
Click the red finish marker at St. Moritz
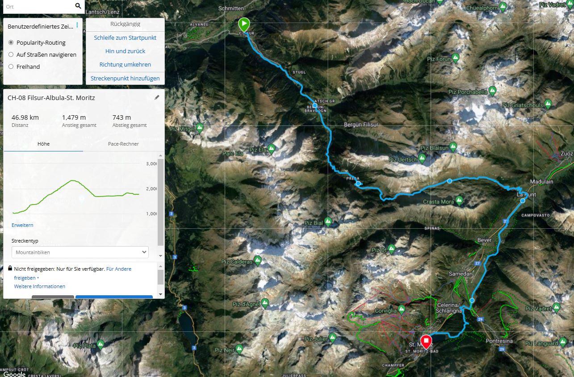[426, 342]
